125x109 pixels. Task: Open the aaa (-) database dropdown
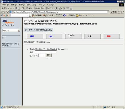pyautogui.click(x=11, y=30)
